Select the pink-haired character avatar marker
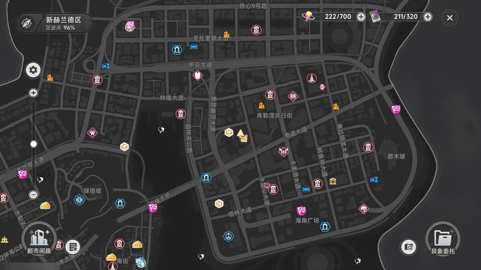The image size is (481, 270). point(130,26)
